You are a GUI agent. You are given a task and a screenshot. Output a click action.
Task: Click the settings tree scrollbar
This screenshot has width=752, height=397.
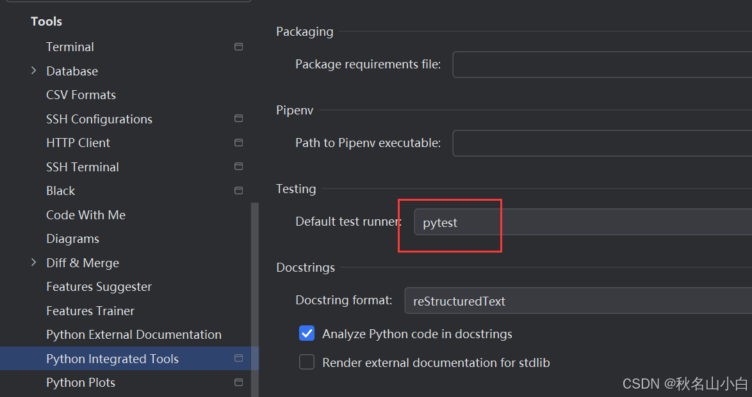255,300
